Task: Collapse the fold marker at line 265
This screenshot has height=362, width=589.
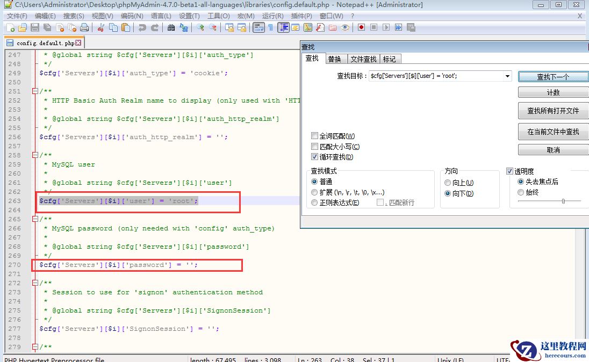Action: point(35,219)
